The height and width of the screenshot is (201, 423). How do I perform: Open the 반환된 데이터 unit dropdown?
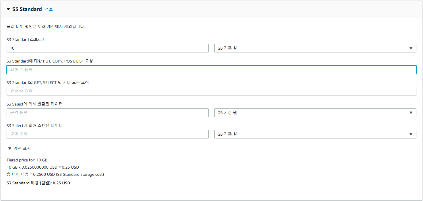[315, 113]
